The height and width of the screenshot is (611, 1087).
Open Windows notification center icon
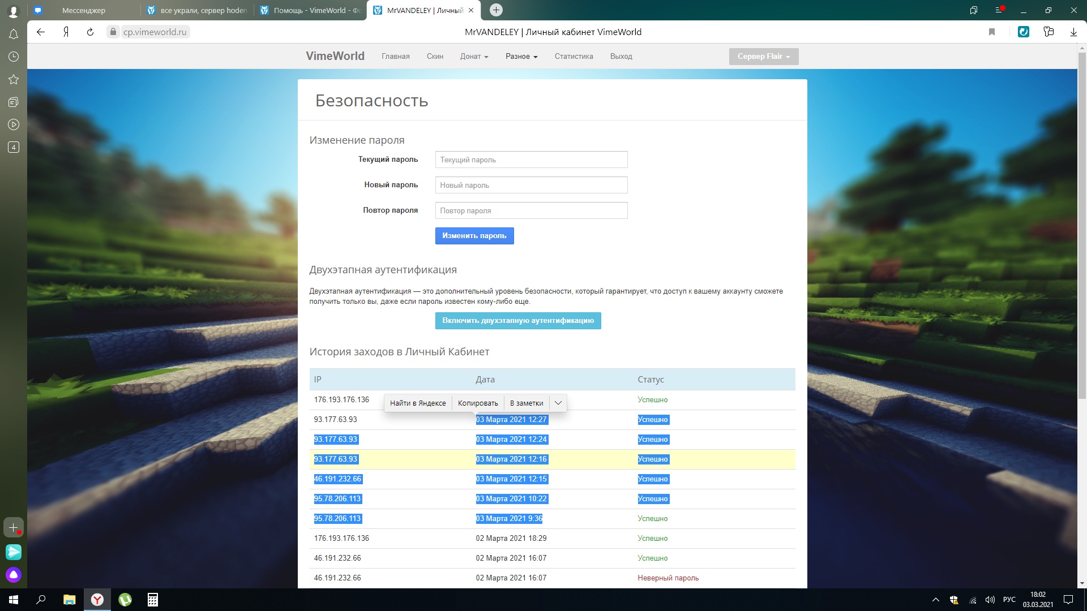1068,600
